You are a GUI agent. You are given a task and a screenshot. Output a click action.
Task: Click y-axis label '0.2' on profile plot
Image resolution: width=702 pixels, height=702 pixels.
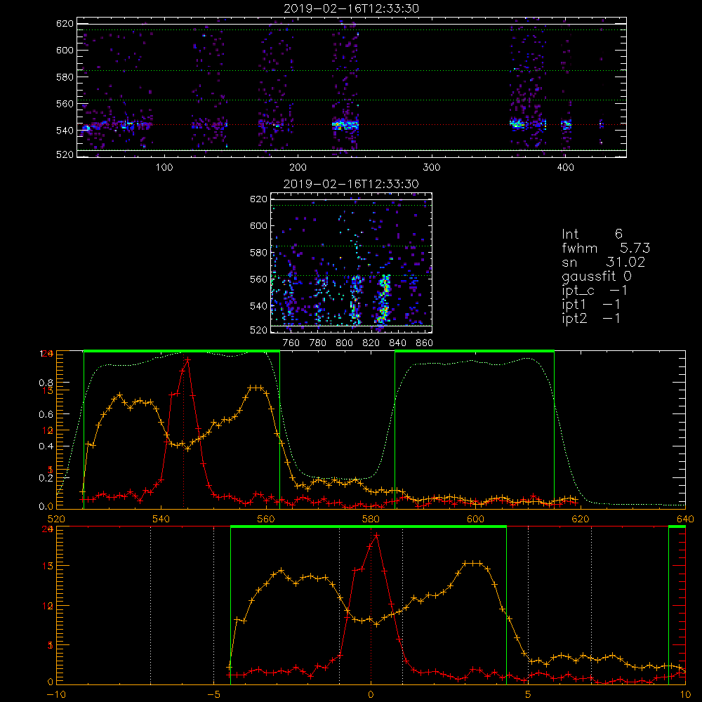(x=46, y=478)
